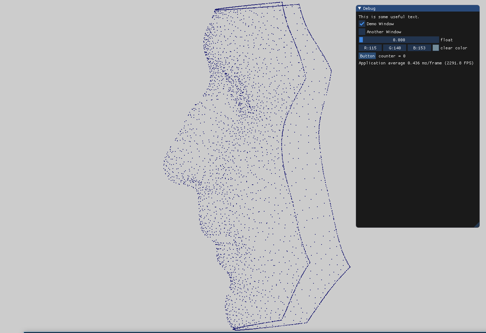Click the Button next to counter
The width and height of the screenshot is (486, 333).
(367, 56)
